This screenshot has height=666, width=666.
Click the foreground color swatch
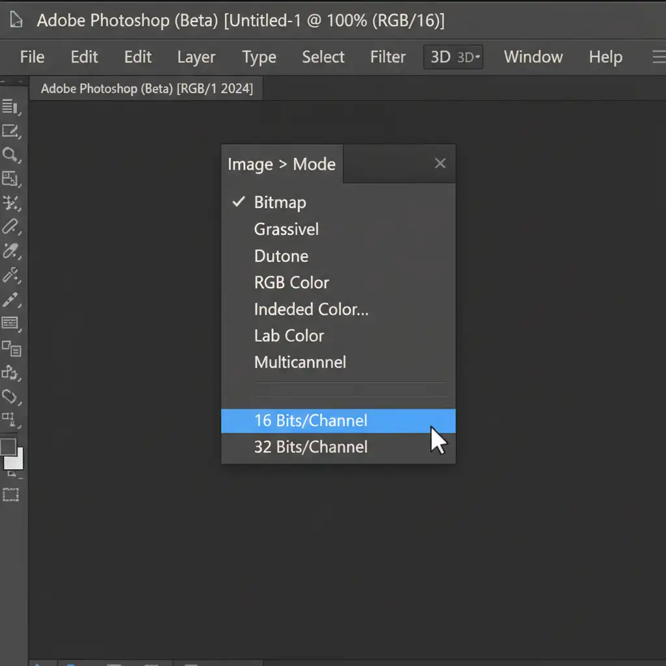pyautogui.click(x=8, y=447)
